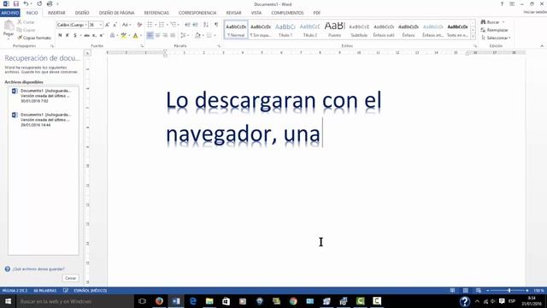The width and height of the screenshot is (547, 308).
Task: Open the multilevel list dropdown
Action: click(179, 25)
